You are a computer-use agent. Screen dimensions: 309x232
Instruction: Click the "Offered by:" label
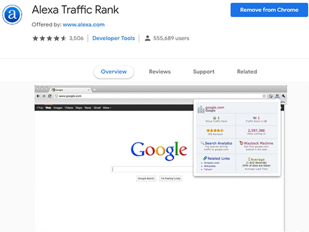pos(46,25)
